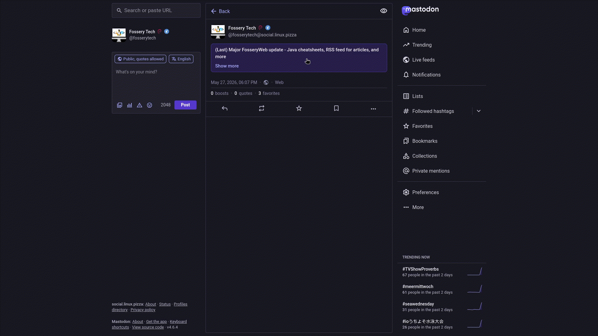Click your profile avatar above the composer
Screen dimensions: 598x336
119,35
